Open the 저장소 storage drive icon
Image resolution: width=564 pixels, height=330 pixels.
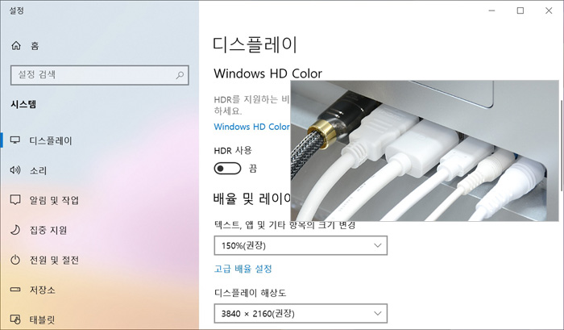15,290
